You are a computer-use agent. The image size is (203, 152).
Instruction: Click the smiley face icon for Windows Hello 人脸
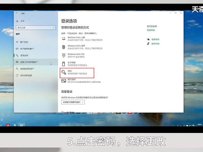(64, 39)
